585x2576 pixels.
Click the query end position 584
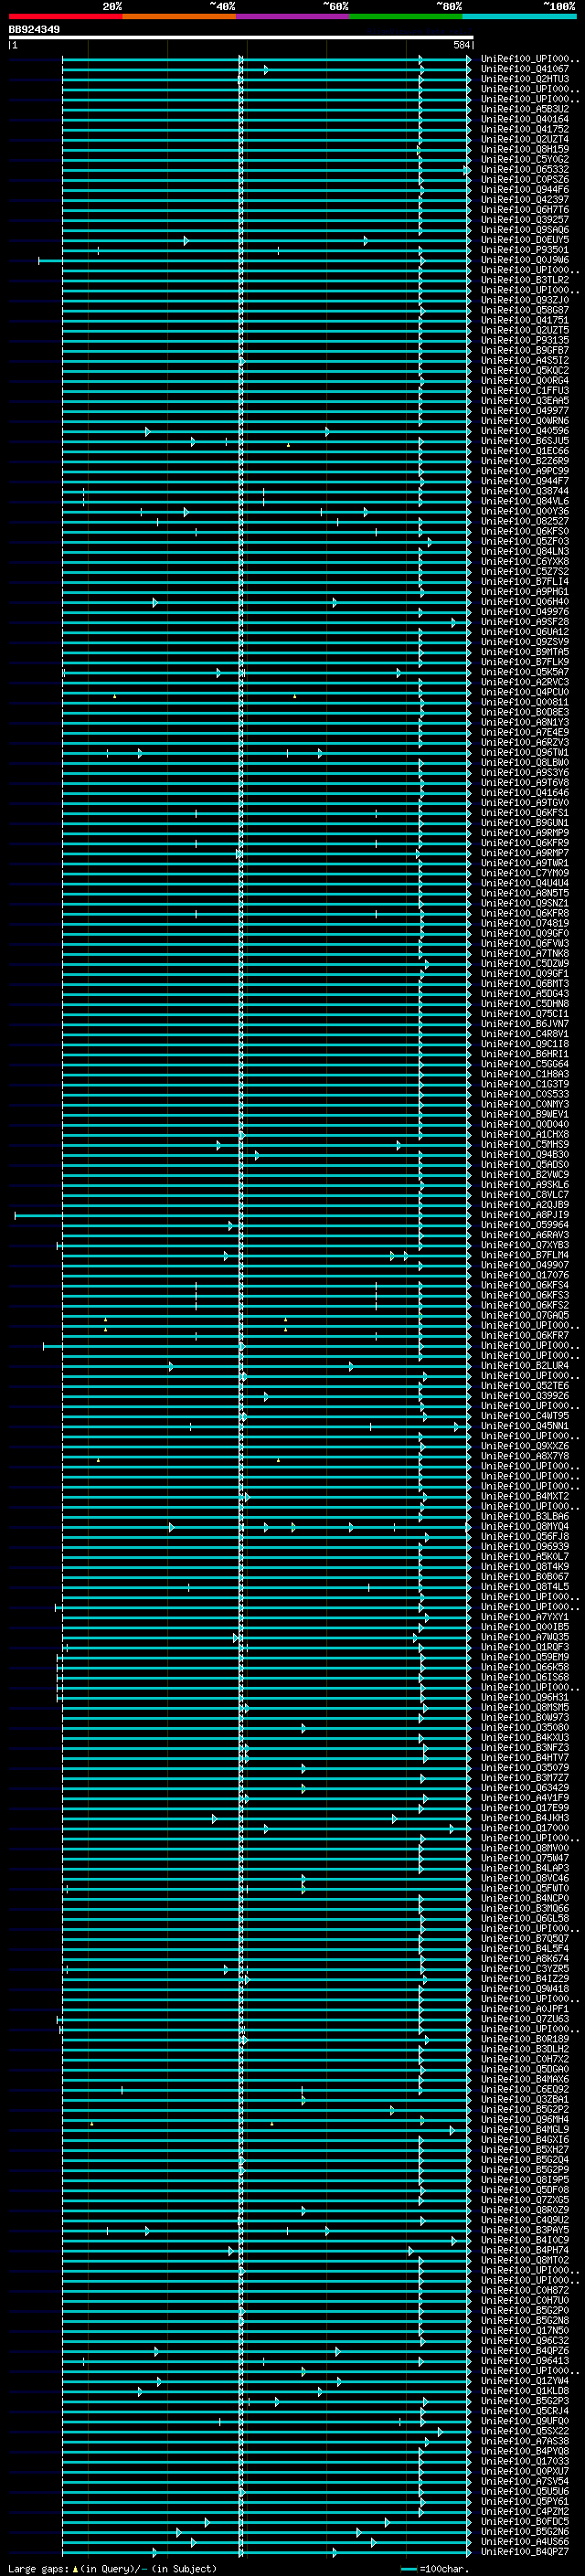click(x=462, y=45)
